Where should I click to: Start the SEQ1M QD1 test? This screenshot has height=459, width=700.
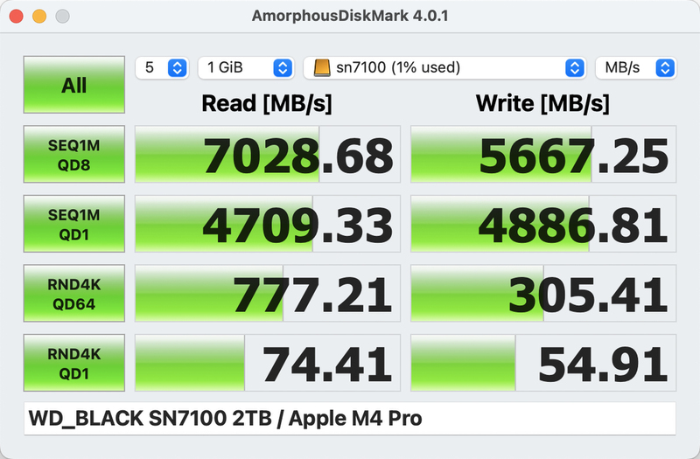74,224
